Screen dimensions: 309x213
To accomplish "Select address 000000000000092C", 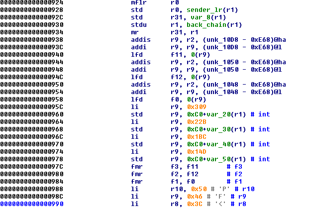I will pyautogui.click(x=32, y=17).
